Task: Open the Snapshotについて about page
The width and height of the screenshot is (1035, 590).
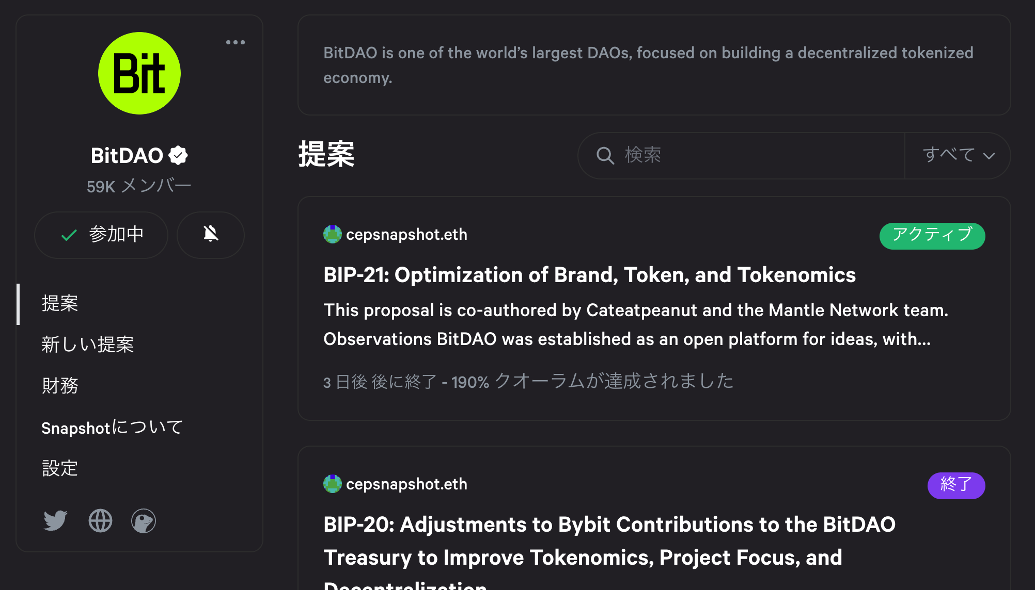Action: pyautogui.click(x=112, y=428)
